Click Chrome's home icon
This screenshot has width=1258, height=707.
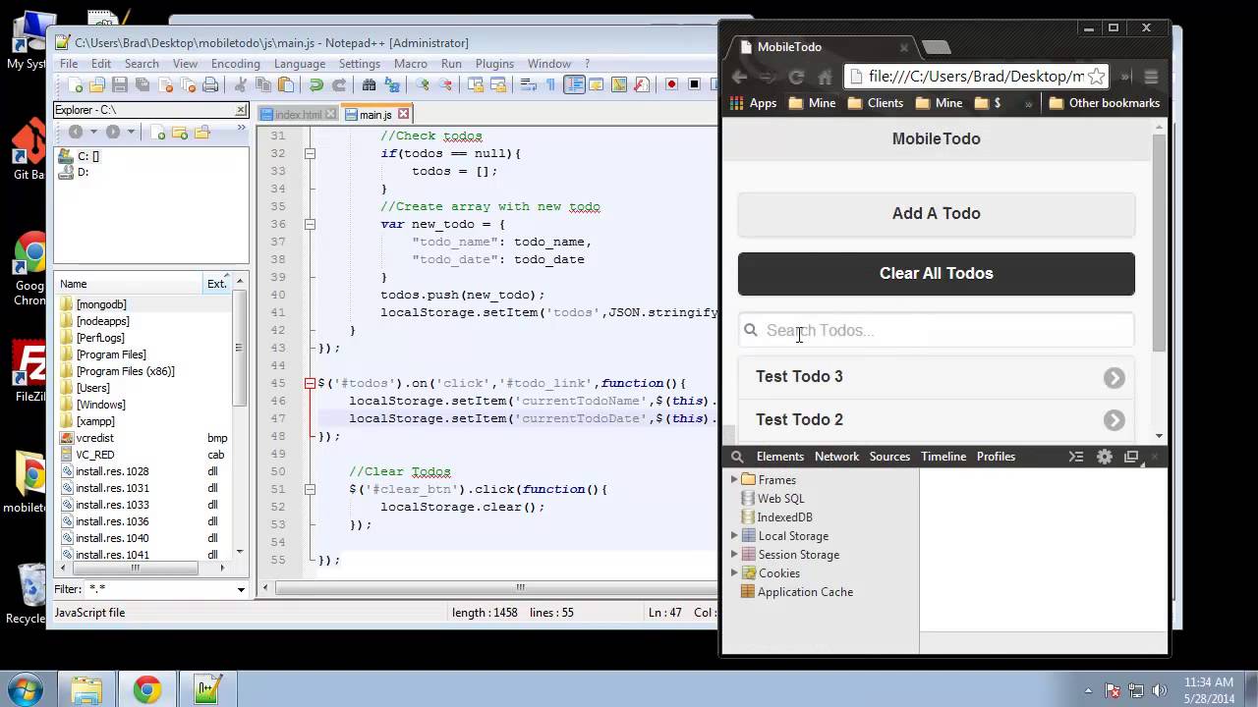825,77
